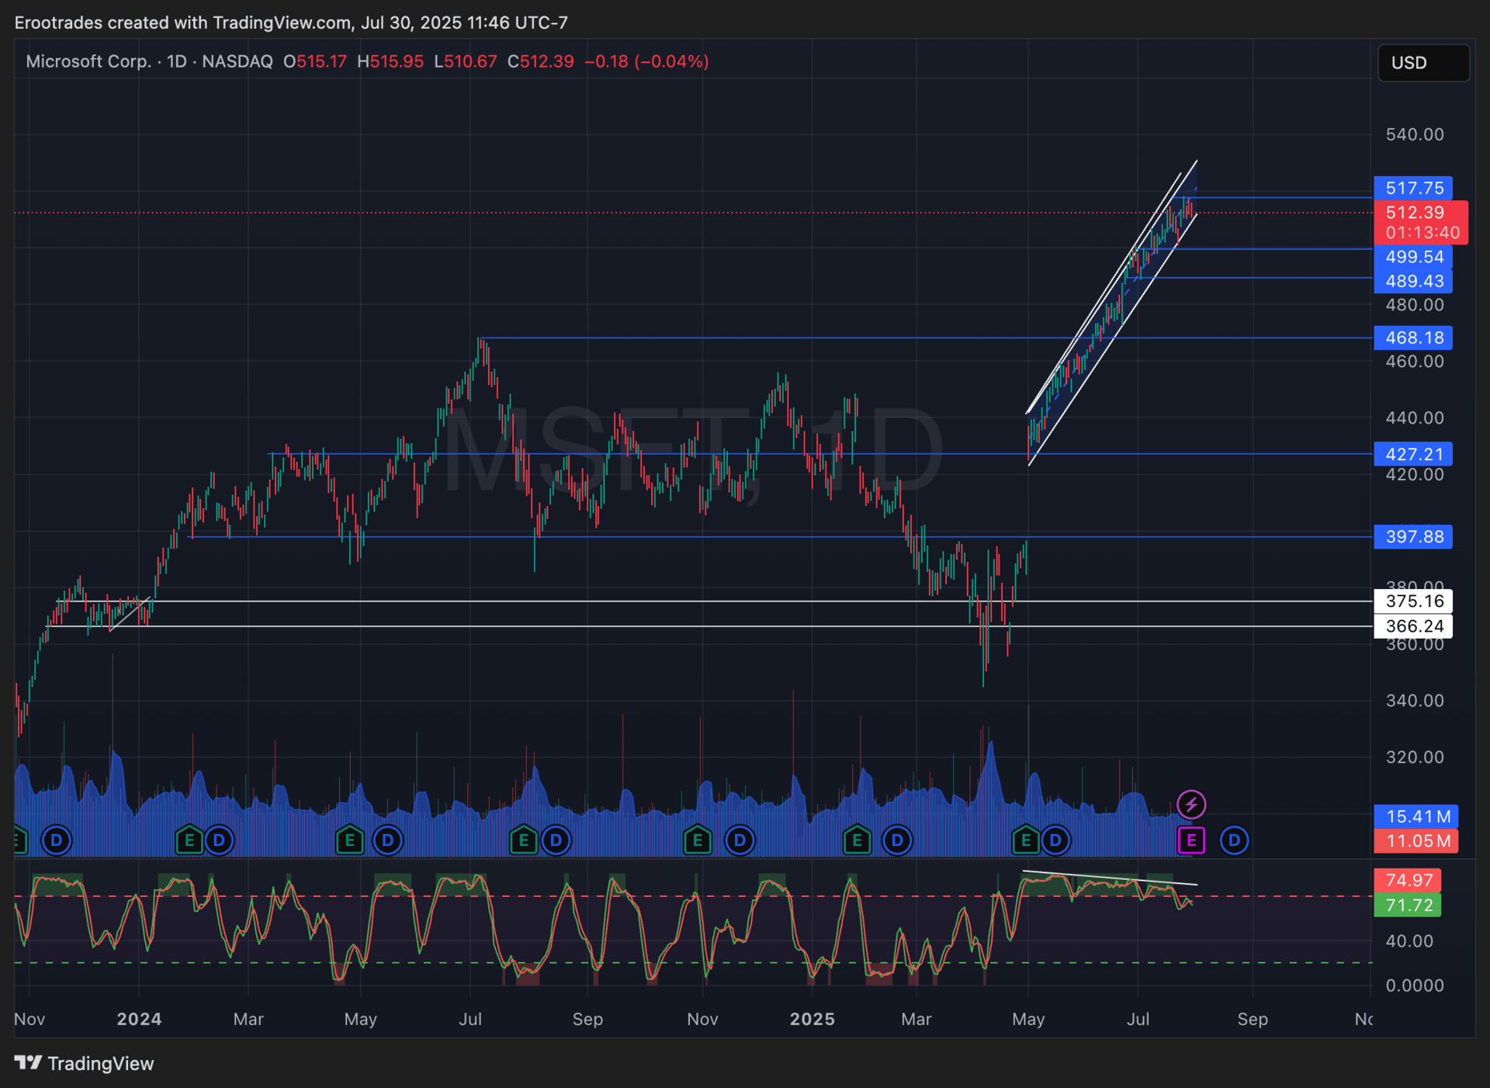Click the 2024 label on time axis
This screenshot has height=1088, width=1490.
[139, 1019]
